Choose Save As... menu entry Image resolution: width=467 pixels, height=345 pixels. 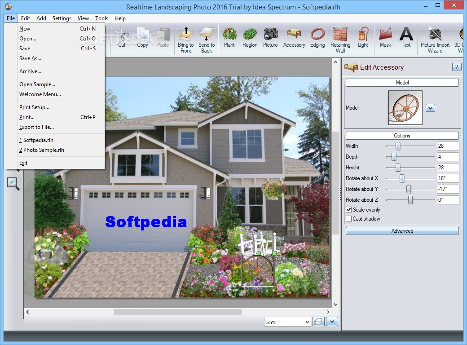54,58
